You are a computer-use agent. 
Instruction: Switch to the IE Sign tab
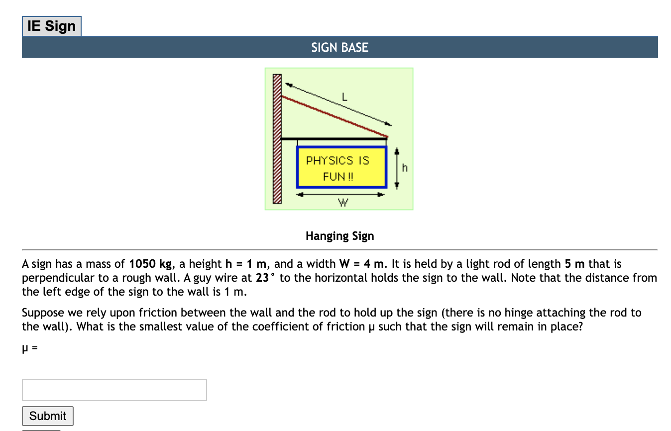click(51, 25)
